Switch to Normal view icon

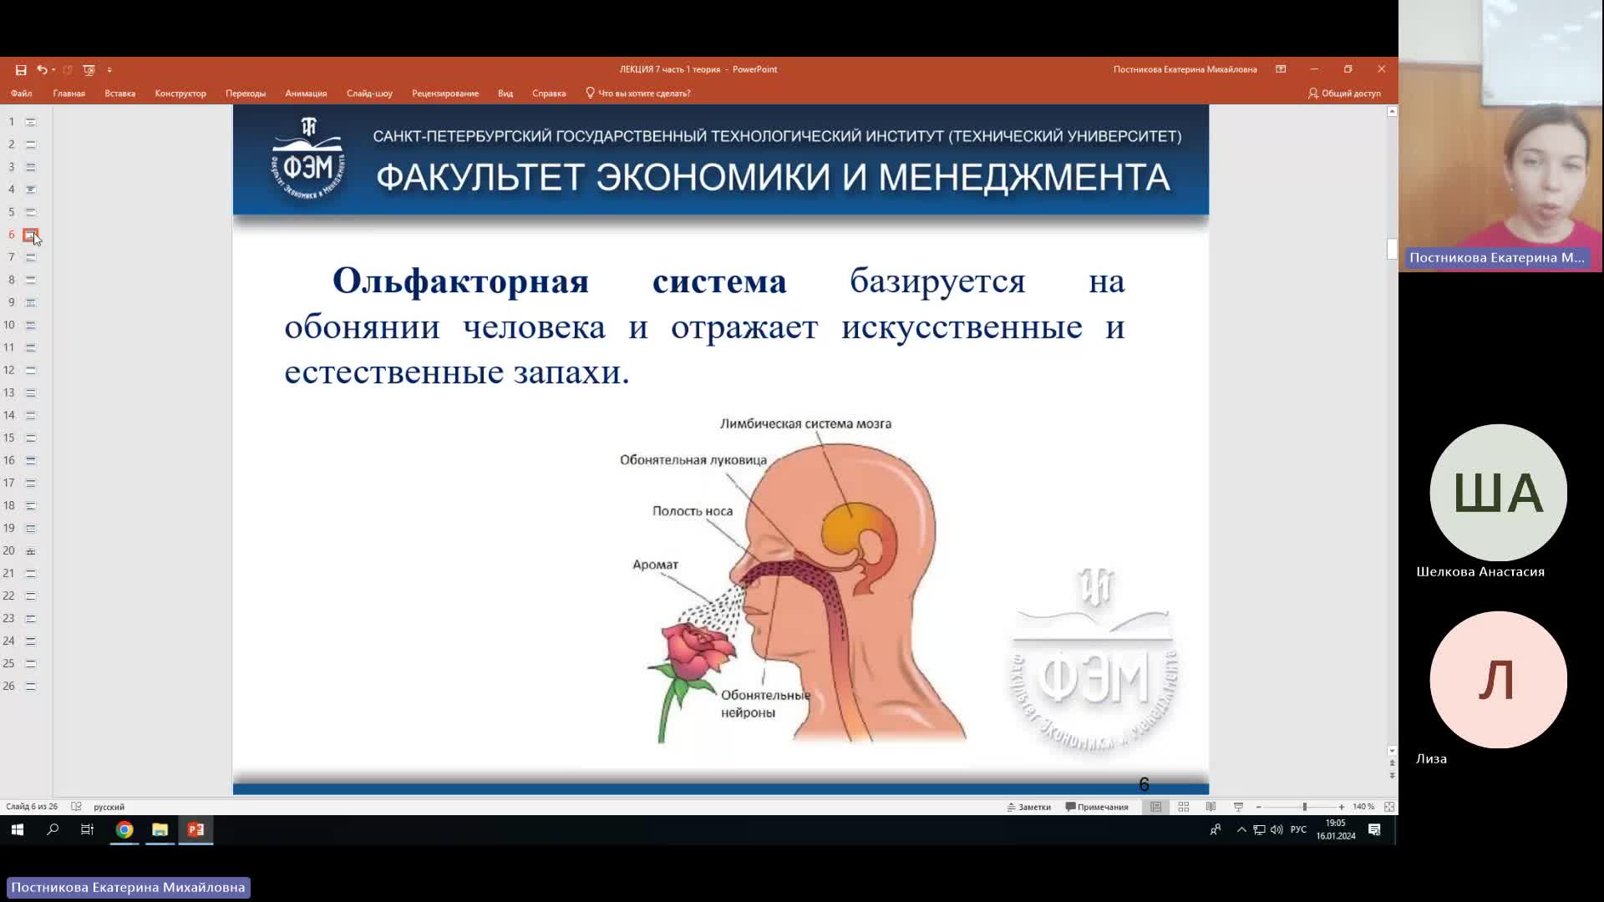pyautogui.click(x=1156, y=807)
